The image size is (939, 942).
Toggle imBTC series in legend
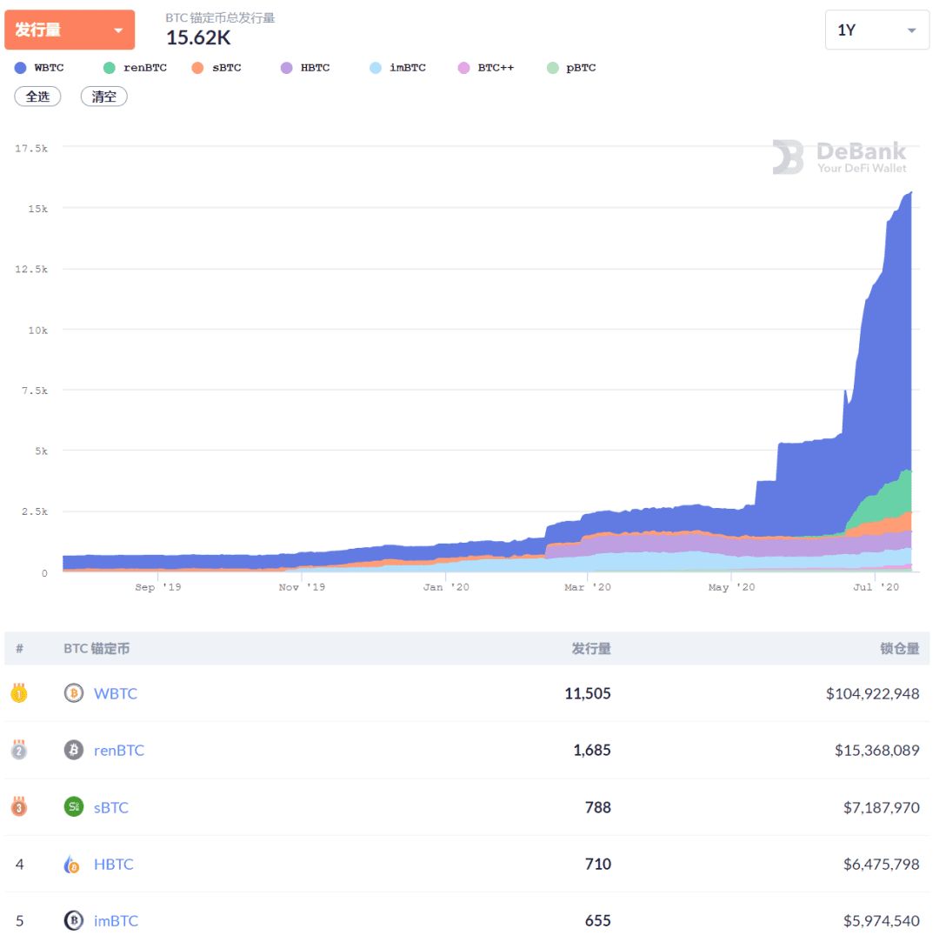[398, 68]
